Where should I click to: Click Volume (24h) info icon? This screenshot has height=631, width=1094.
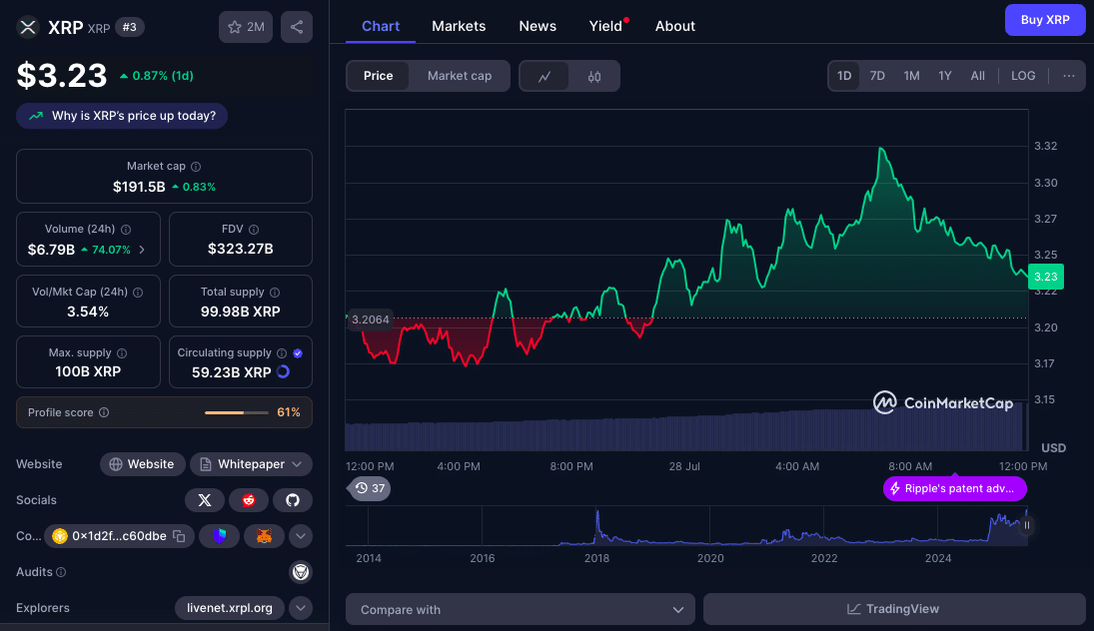tap(126, 230)
